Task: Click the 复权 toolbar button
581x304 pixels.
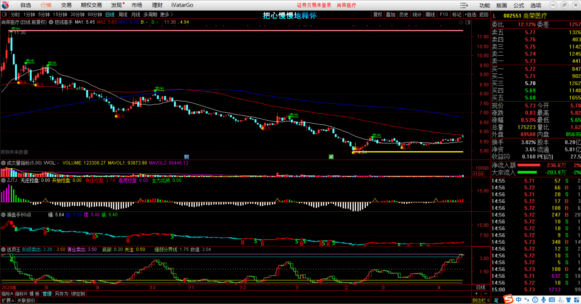Action: [378, 15]
